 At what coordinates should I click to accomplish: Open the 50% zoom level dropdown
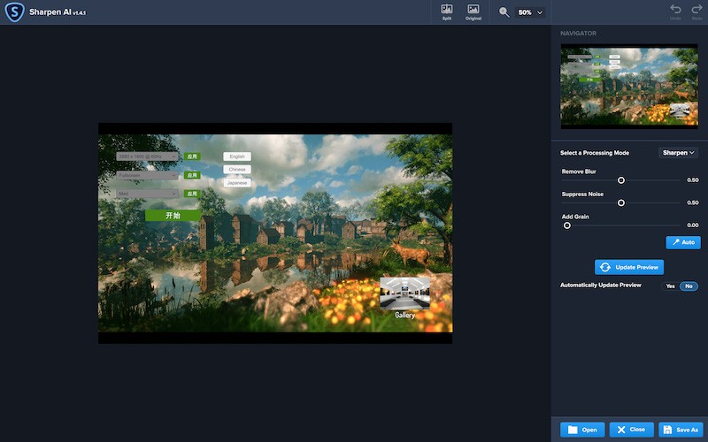(x=530, y=12)
